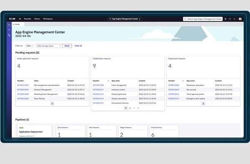
Task: Clear the app name filter with X
Action: 60,46
